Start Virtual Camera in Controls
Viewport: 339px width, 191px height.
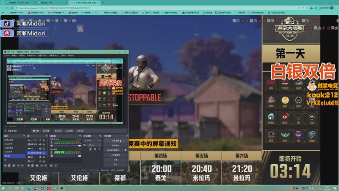coord(113,150)
